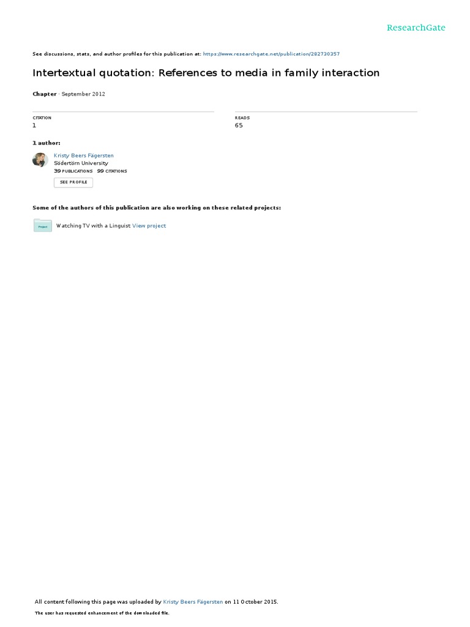Click the Reads count of 65
The height and width of the screenshot is (627, 470).
[239, 126]
